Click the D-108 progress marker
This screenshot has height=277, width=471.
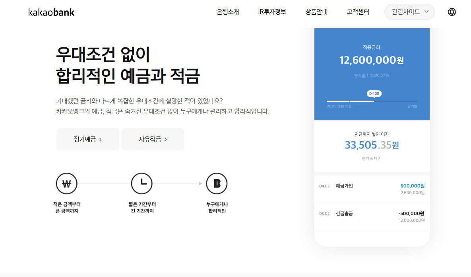374,94
